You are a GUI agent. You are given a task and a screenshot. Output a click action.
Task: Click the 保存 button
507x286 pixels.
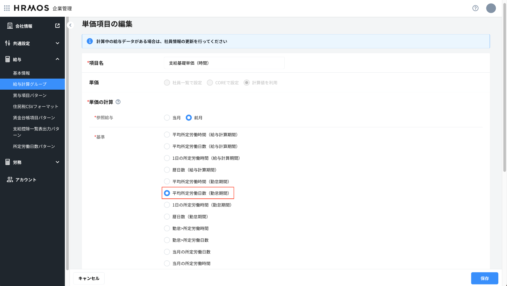[x=484, y=278]
